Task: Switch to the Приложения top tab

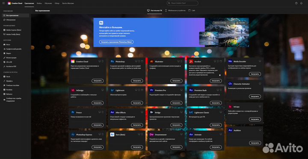Action: point(29,3)
